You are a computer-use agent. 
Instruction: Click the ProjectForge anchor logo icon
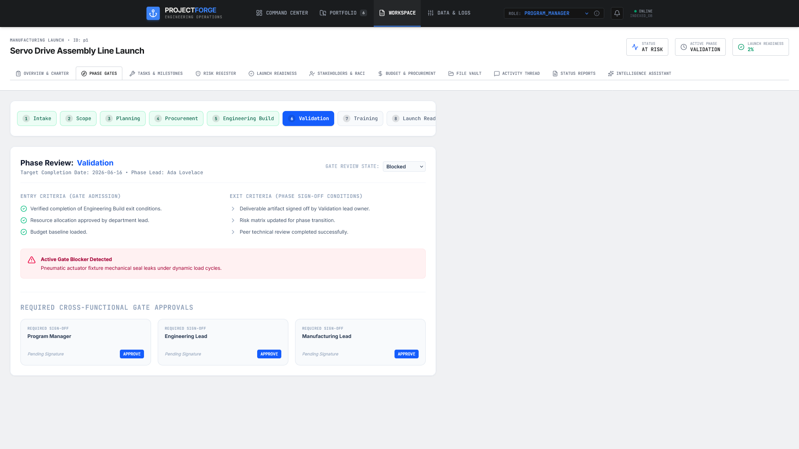153,13
